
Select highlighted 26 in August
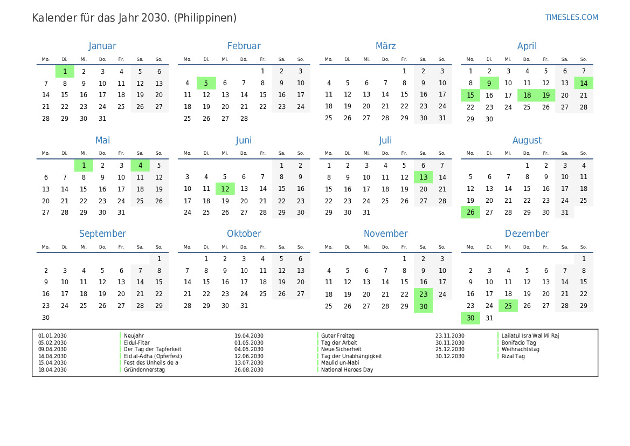(x=470, y=212)
